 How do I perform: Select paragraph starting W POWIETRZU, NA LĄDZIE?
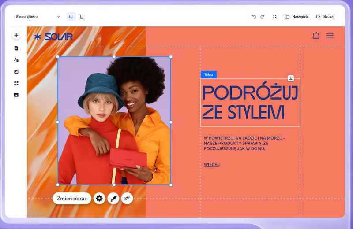[x=244, y=143]
